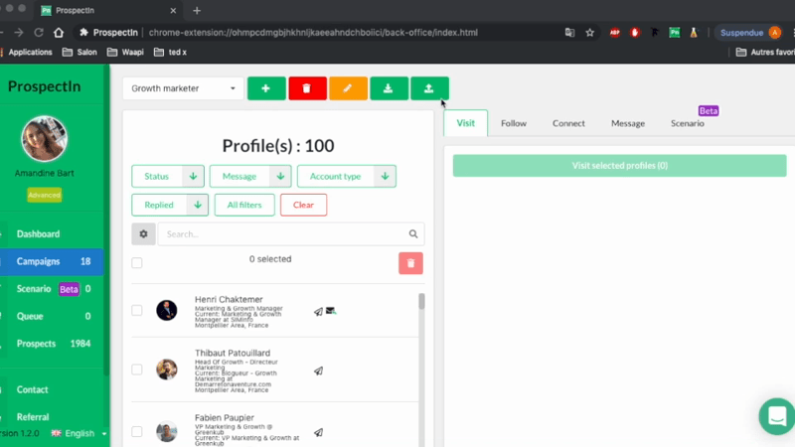This screenshot has height=447, width=795.
Task: Click the green download import button
Action: pyautogui.click(x=389, y=88)
